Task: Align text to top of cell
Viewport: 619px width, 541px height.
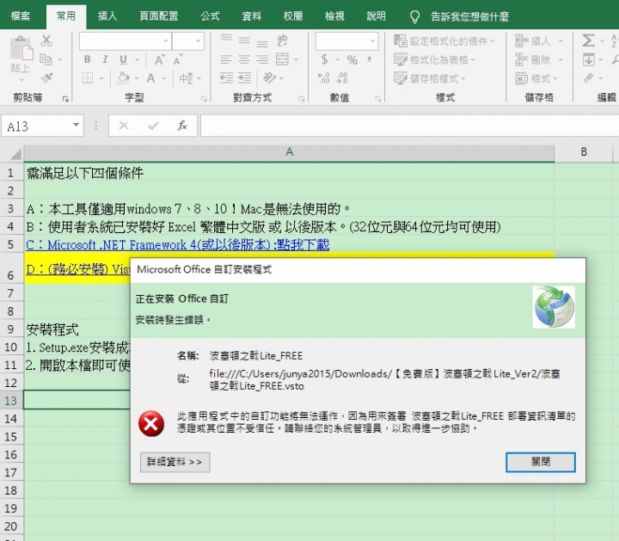Action: 226,40
